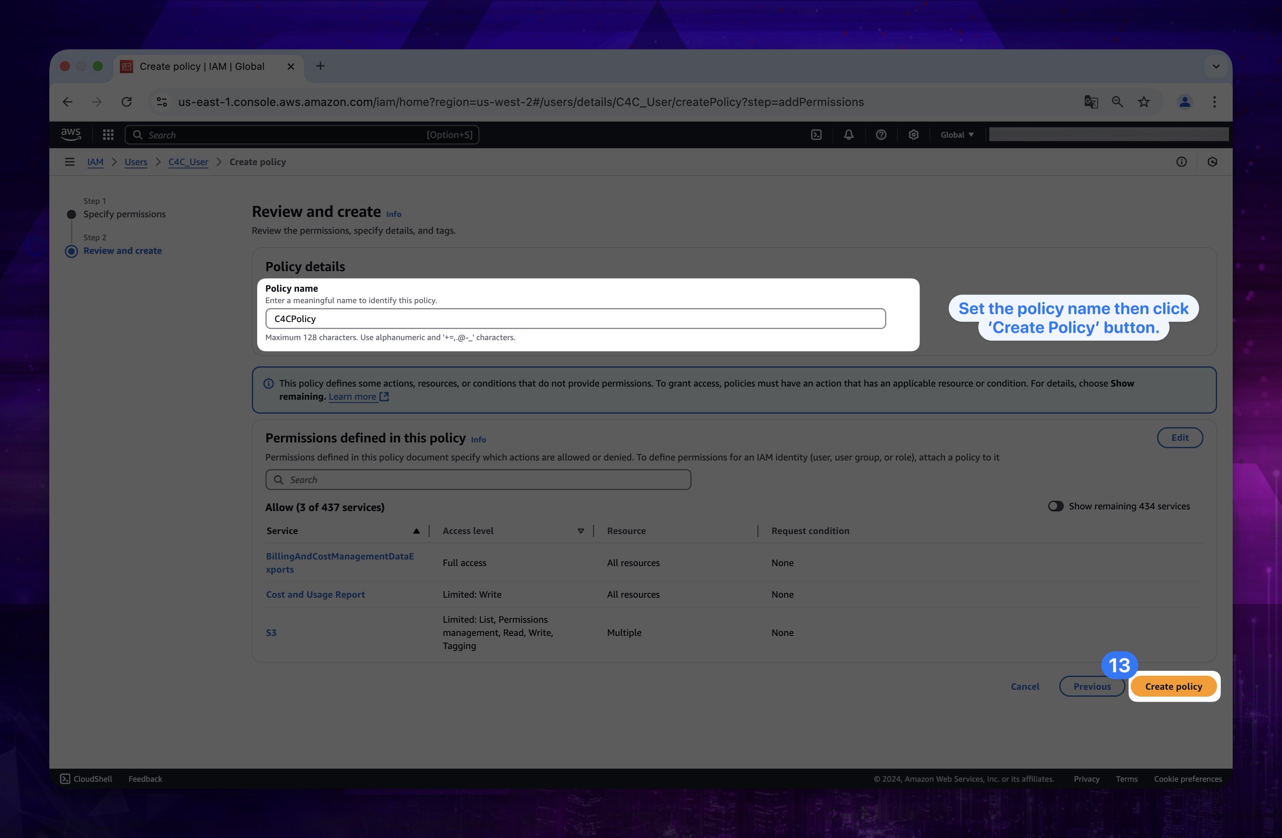The width and height of the screenshot is (1282, 838).
Task: Sort by the Service column arrow
Action: (416, 530)
